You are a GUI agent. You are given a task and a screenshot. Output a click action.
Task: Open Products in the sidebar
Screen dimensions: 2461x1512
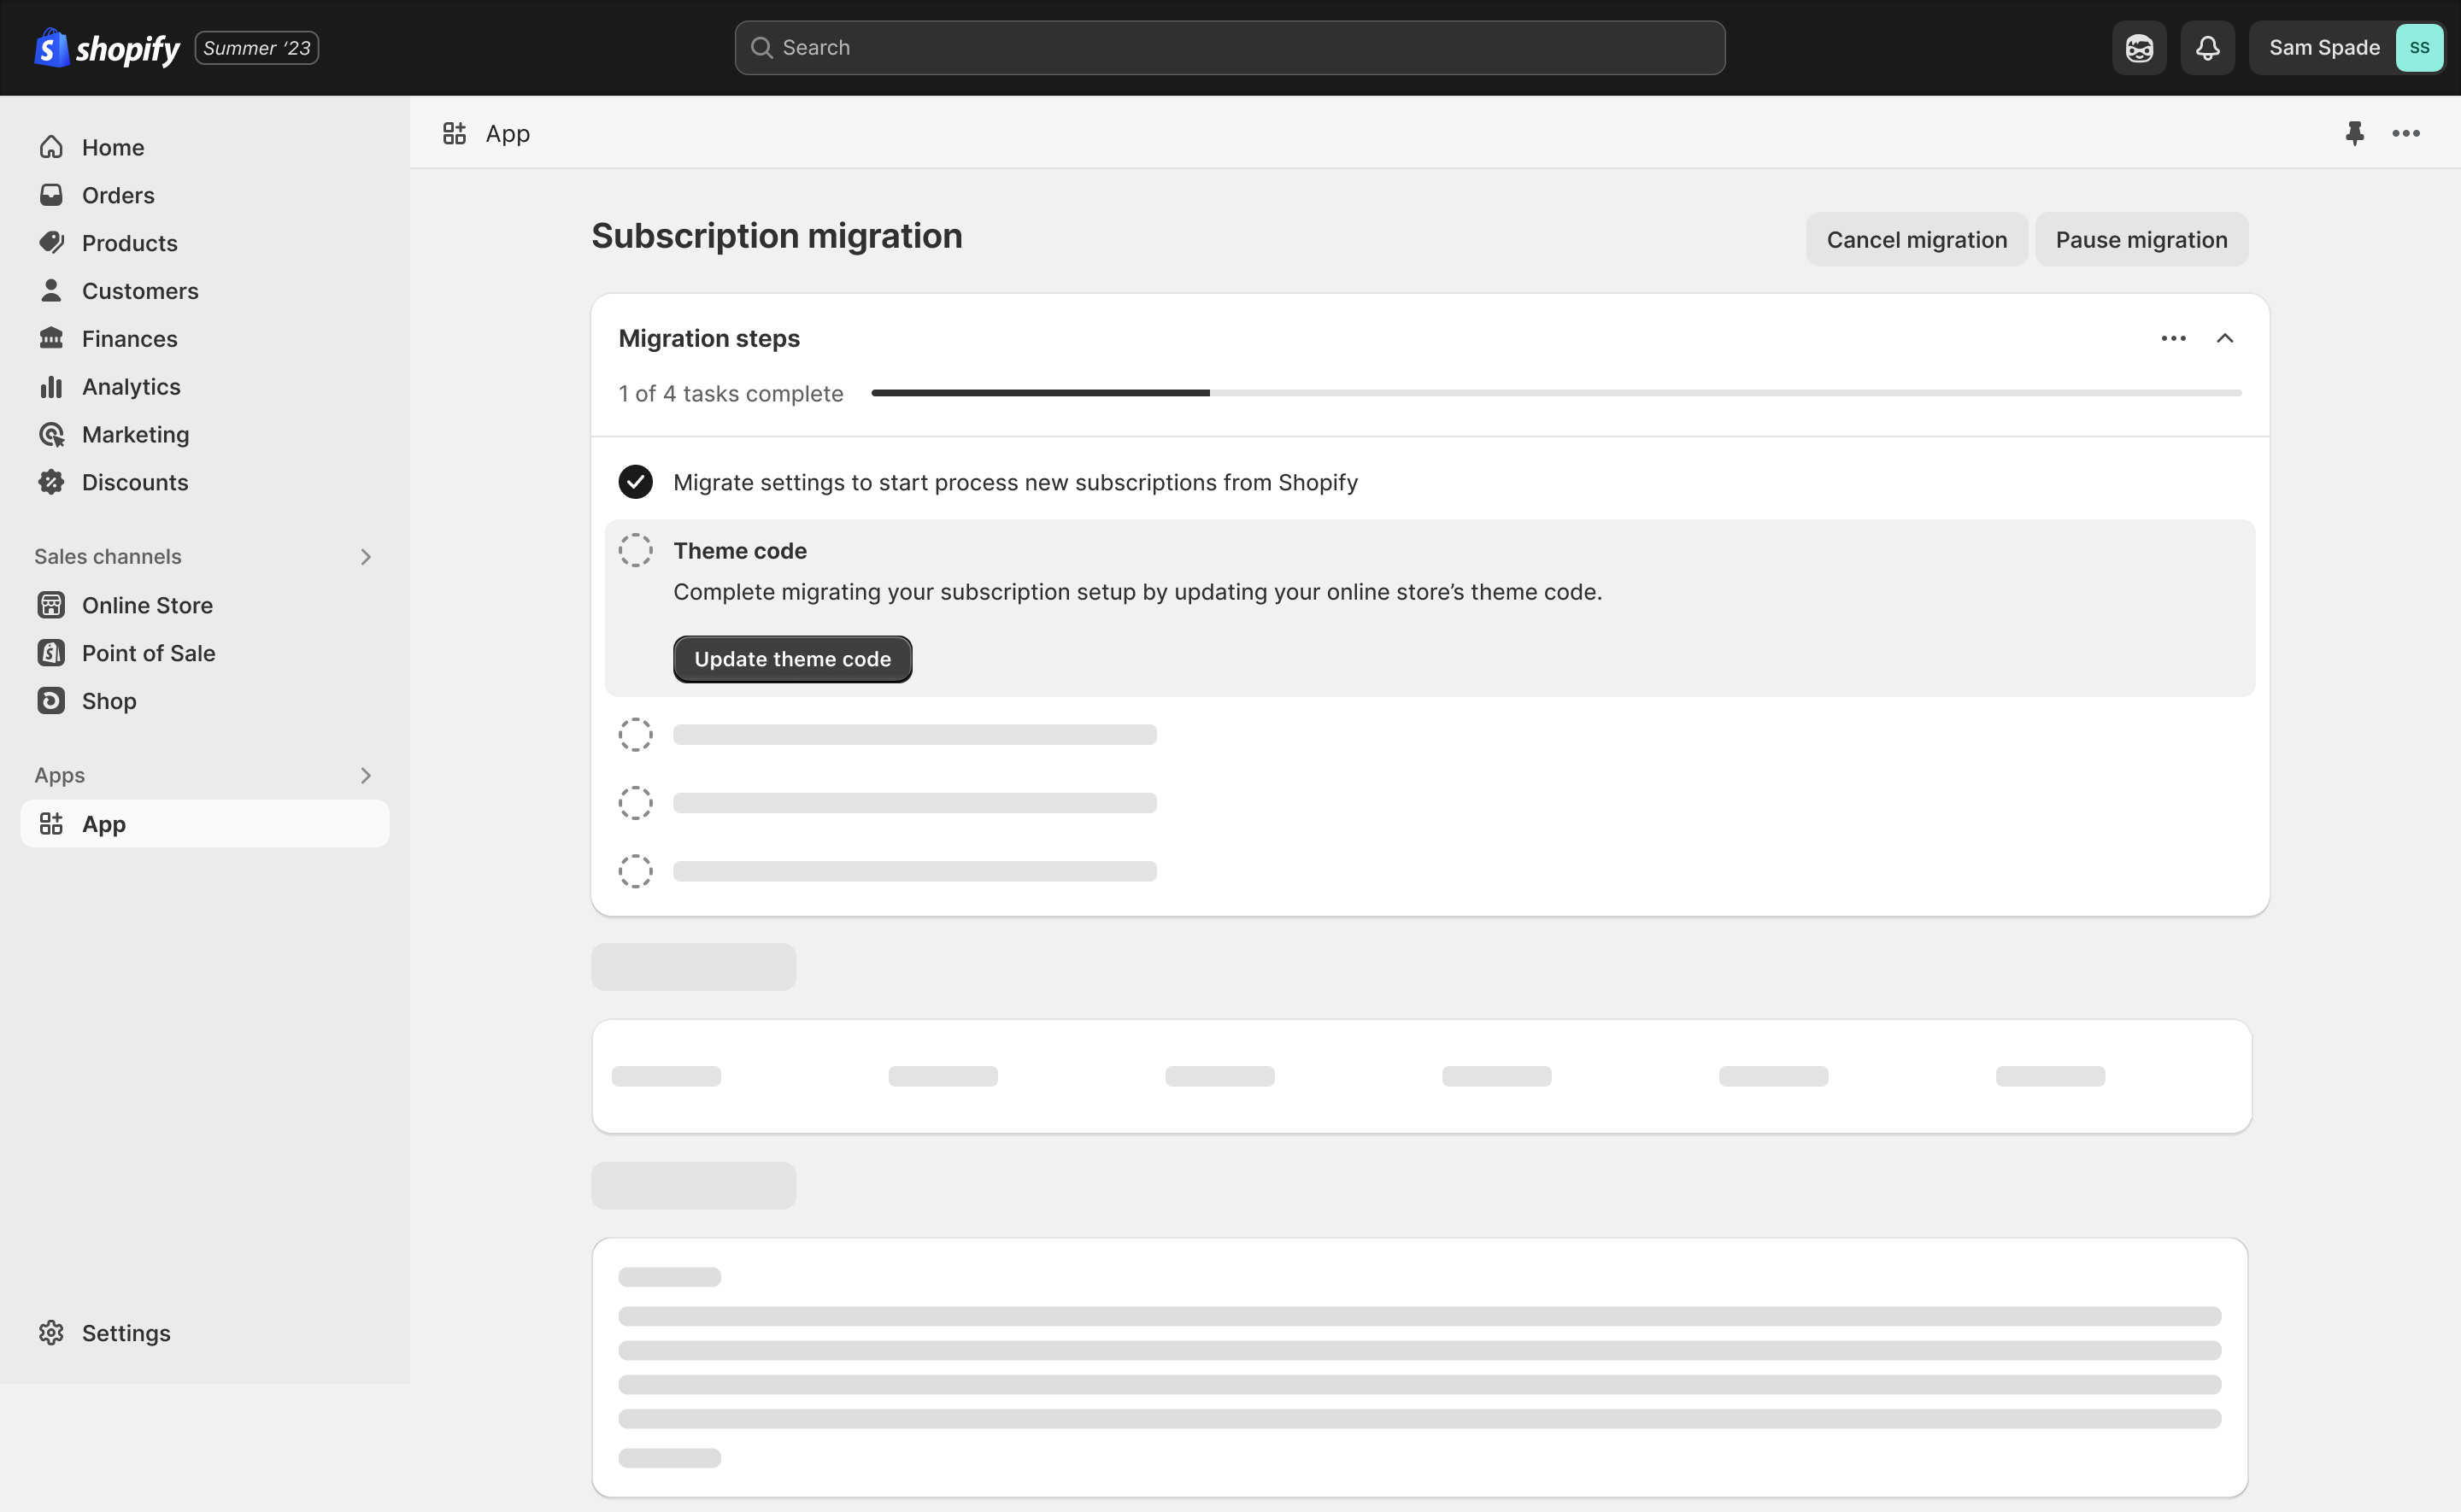[205, 243]
